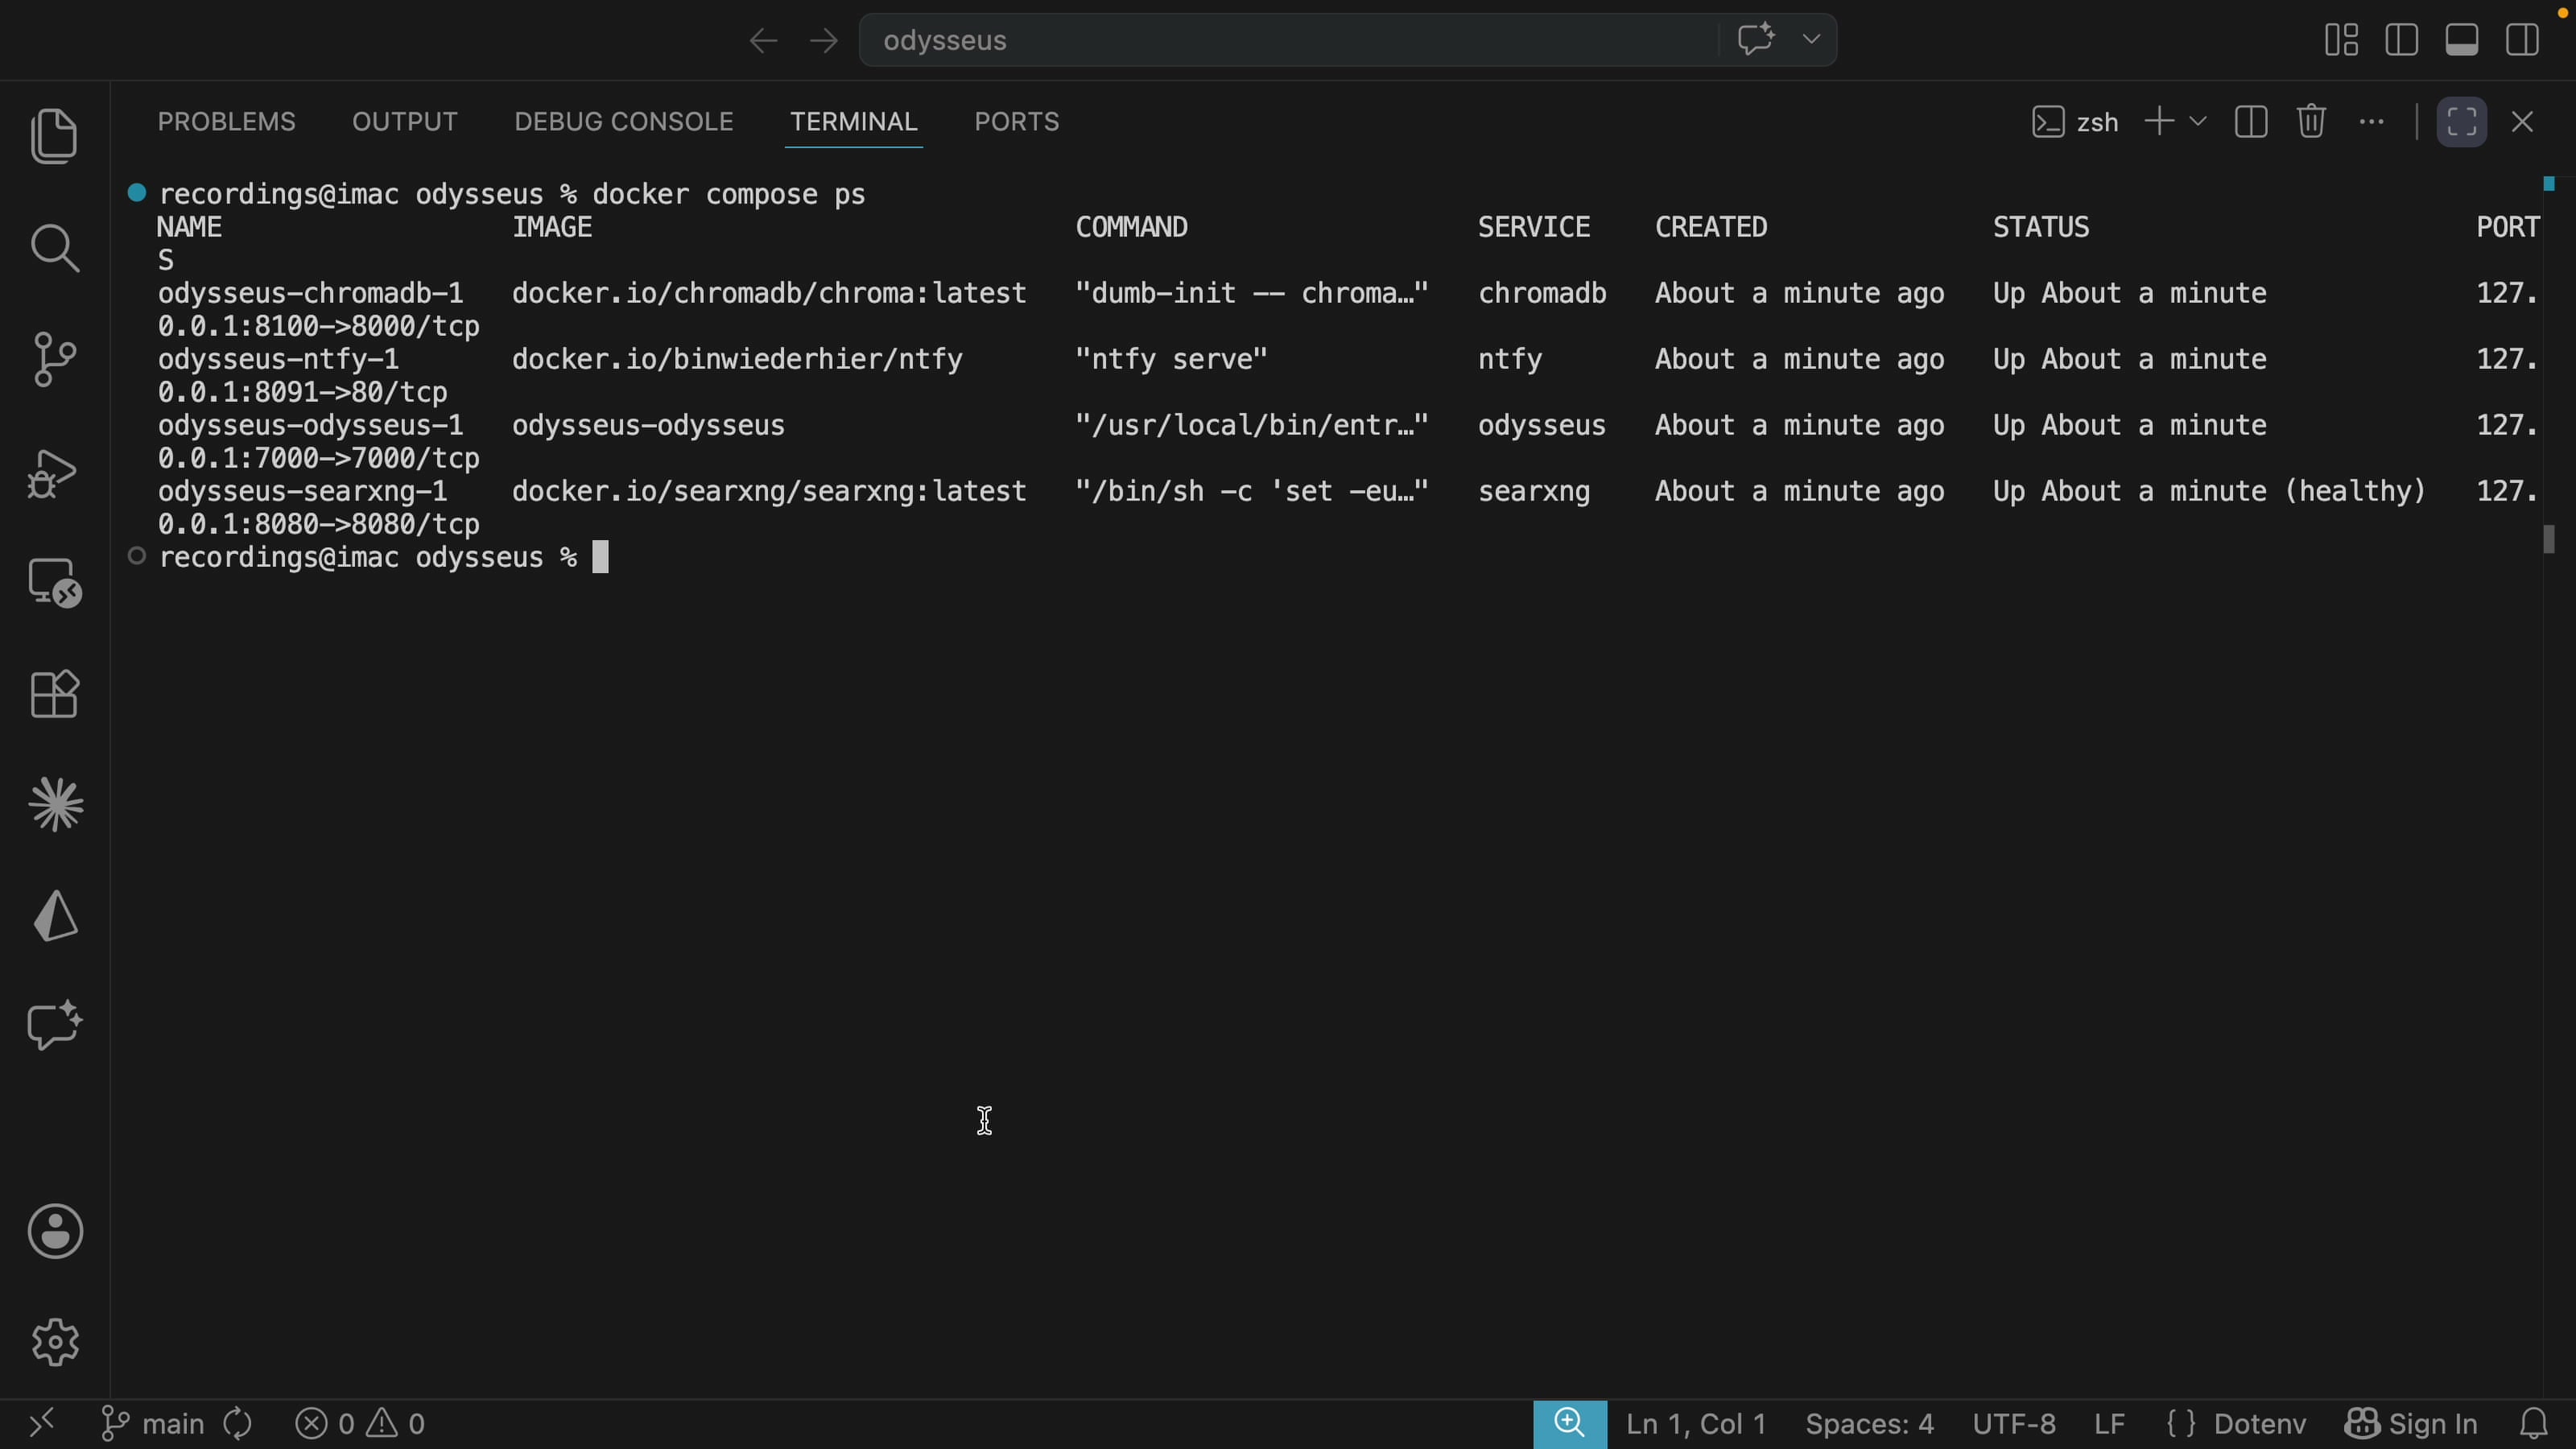Select the TERMINAL tab
This screenshot has width=2576, height=1449.
[x=853, y=122]
